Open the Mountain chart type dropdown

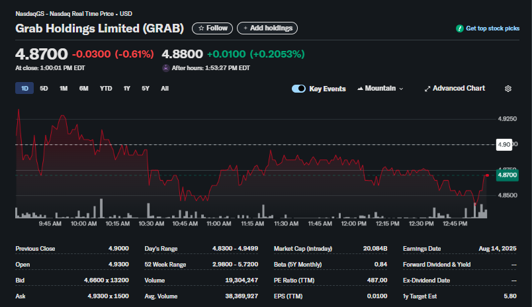point(380,89)
